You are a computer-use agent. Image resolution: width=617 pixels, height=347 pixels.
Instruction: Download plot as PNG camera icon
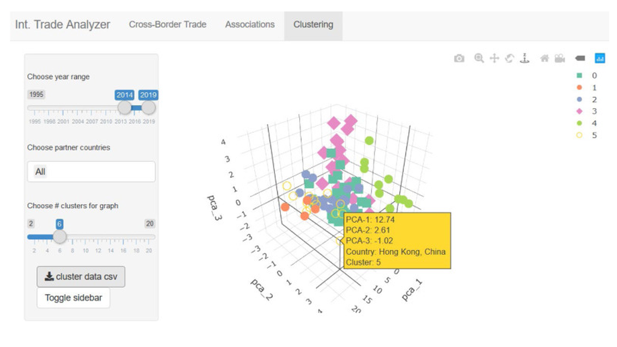459,58
